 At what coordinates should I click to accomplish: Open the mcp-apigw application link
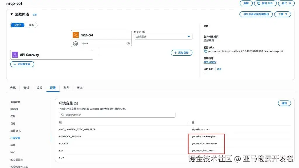tap(210, 62)
